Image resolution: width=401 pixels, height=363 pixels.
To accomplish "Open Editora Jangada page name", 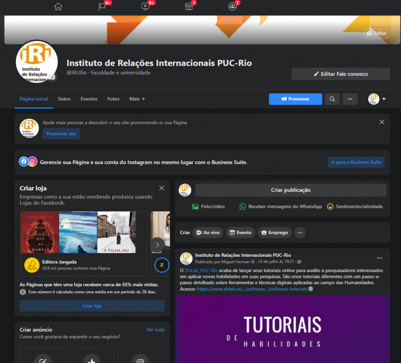I will tap(60, 262).
